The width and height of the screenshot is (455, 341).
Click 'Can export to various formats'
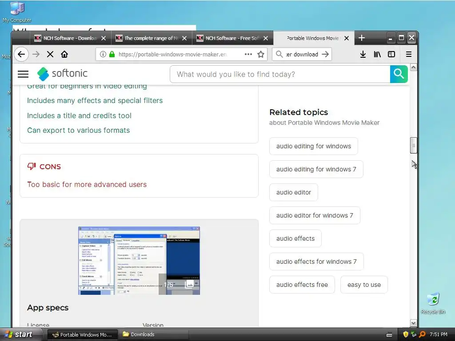(x=78, y=130)
